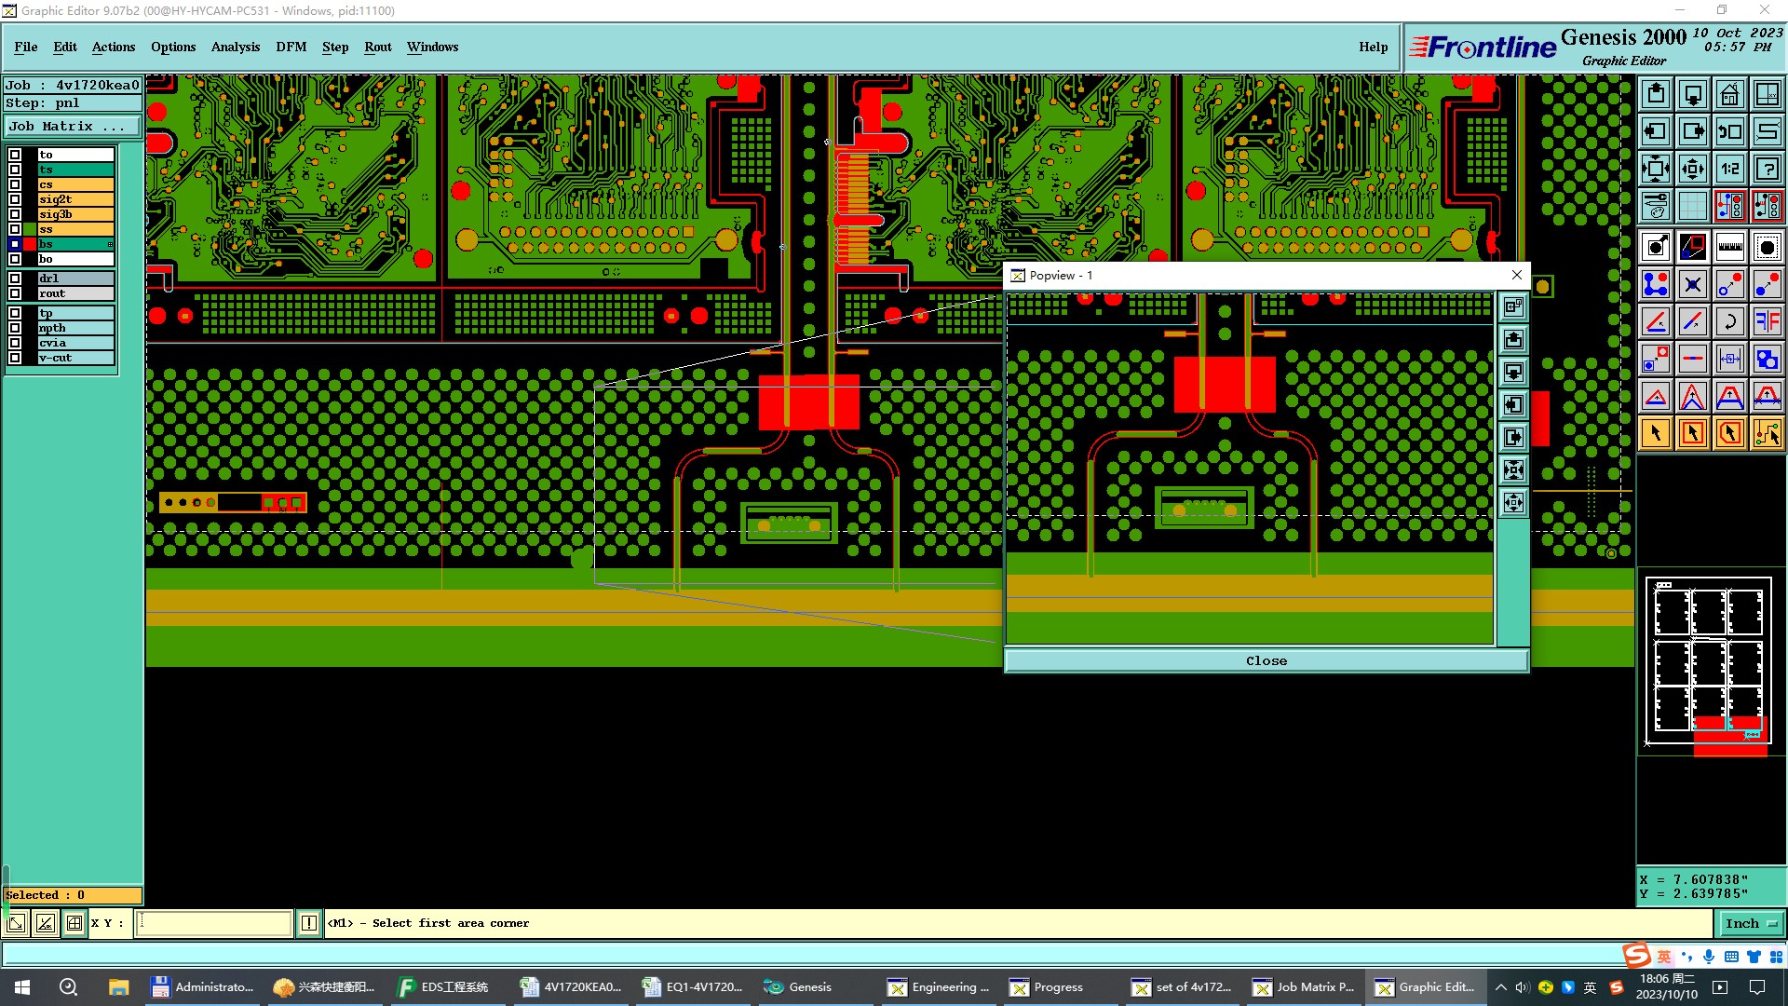Screen dimensions: 1788x1006
Task: Click the pan left arrow icon
Action: click(1656, 131)
